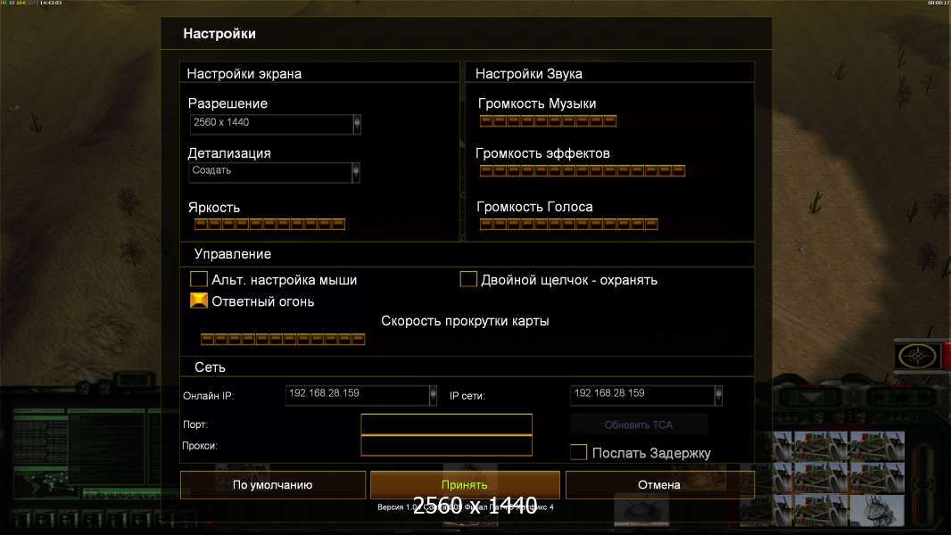The height and width of the screenshot is (535, 951).
Task: Click the Отмена cancel button
Action: (660, 485)
